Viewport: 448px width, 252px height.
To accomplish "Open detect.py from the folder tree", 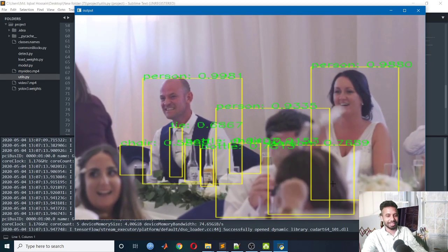I will 25,54.
